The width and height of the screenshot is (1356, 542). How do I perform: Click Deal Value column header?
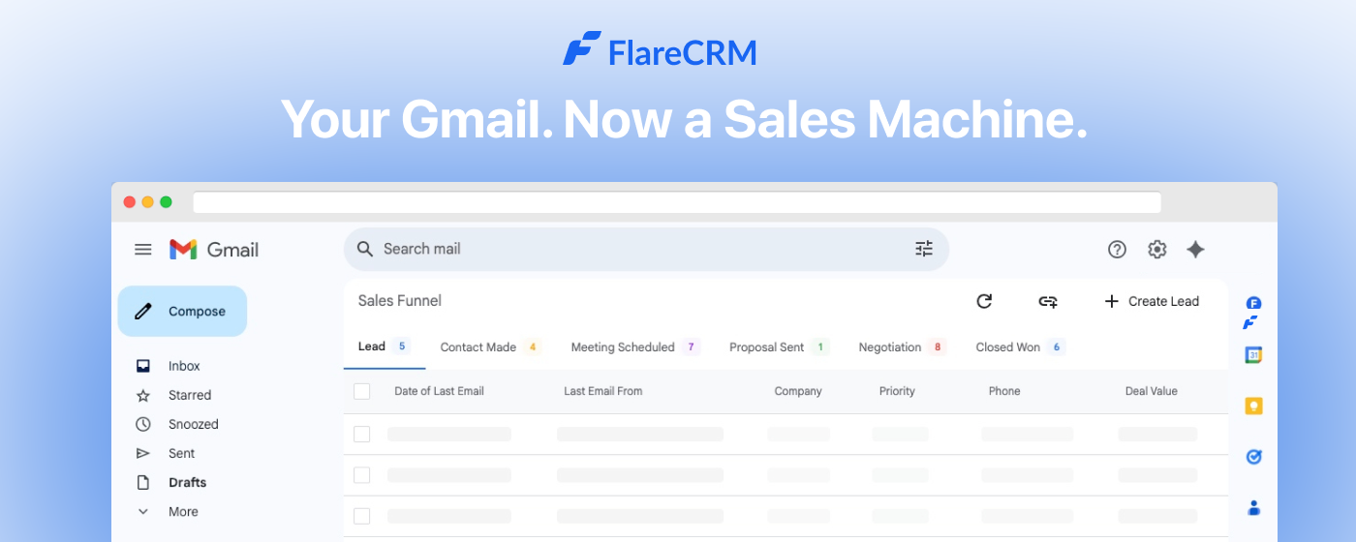click(1152, 391)
